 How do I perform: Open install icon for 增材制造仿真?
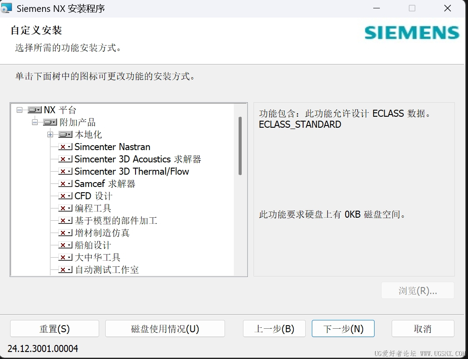(65, 233)
